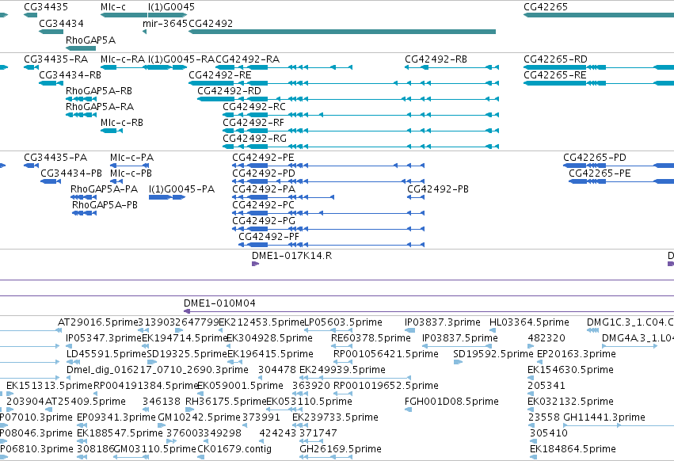
Task: Open transcript CG42492-RA
Action: click(248, 59)
